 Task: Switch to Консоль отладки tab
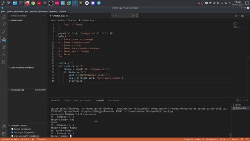tap(82, 101)
